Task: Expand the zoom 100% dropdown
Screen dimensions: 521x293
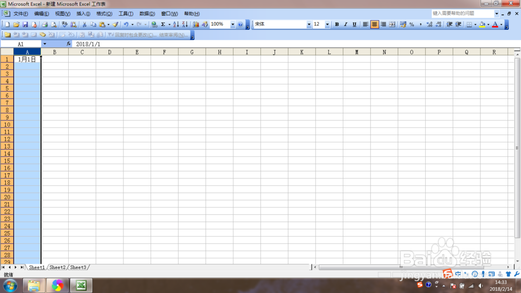Action: coord(232,25)
